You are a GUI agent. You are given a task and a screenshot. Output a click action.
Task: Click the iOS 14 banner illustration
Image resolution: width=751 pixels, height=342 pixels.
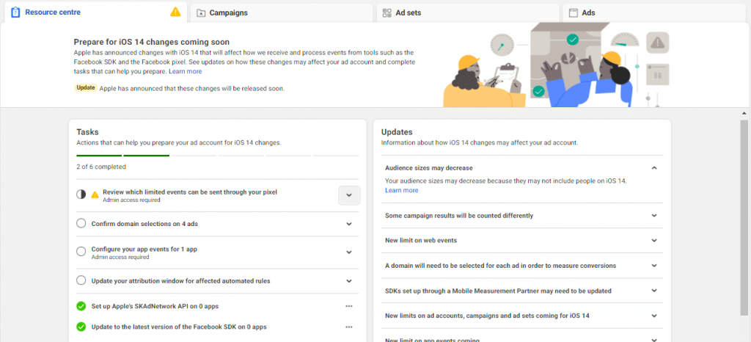556,65
